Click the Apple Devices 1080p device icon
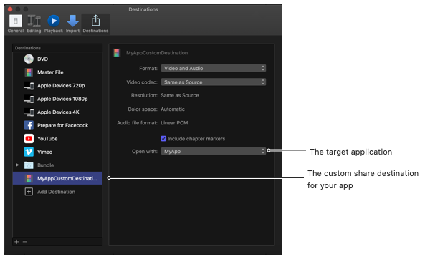Screen dimensions: 425x259 coord(29,99)
